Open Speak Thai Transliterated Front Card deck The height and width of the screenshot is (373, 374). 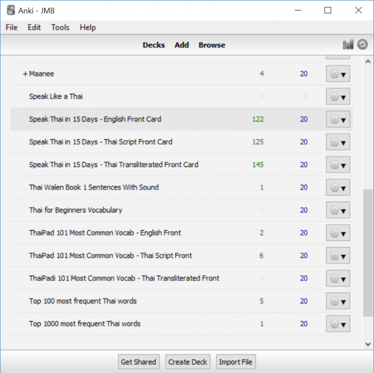pyautogui.click(x=113, y=165)
